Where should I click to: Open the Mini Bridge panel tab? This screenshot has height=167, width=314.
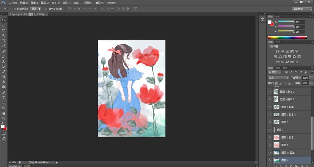coord(15,166)
